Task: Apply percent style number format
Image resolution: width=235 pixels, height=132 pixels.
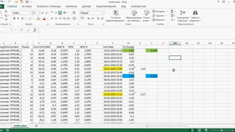Action: [88, 18]
